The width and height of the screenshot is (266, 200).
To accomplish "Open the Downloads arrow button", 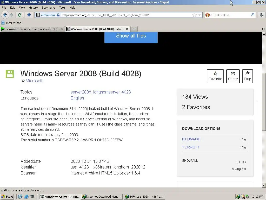I will click(261, 15).
